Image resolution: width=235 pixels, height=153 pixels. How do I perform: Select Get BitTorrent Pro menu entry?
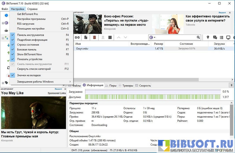click(x=27, y=14)
